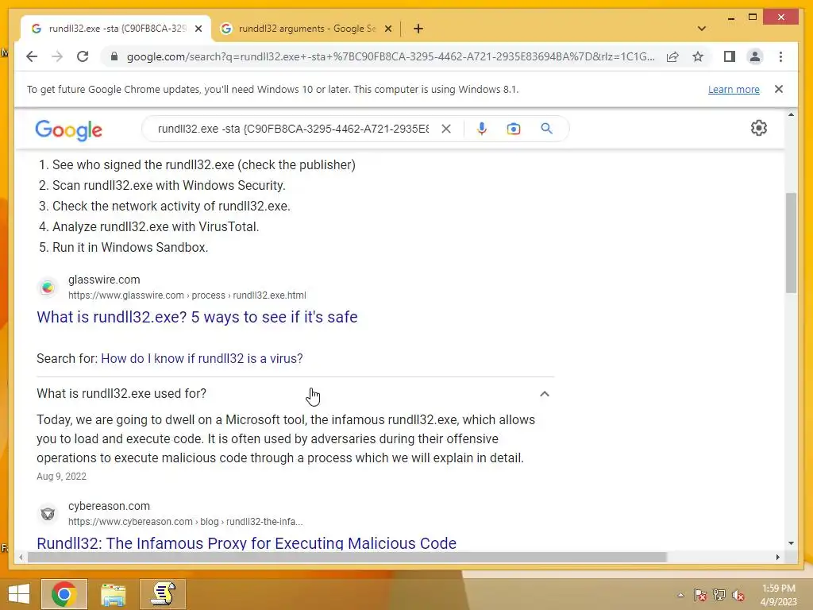Screen dimensions: 813x610
Task: Open 'Rundll32: The Infamous Proxy' article
Action: (246, 543)
